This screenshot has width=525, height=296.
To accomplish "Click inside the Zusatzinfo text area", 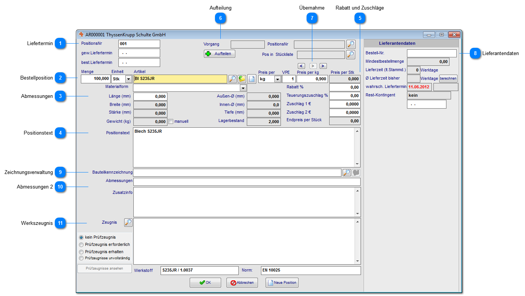I will pos(244,202).
